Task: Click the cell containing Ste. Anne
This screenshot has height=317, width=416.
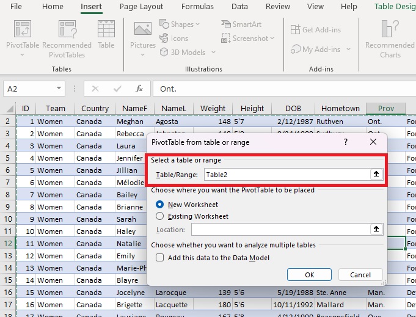Action: click(x=340, y=293)
